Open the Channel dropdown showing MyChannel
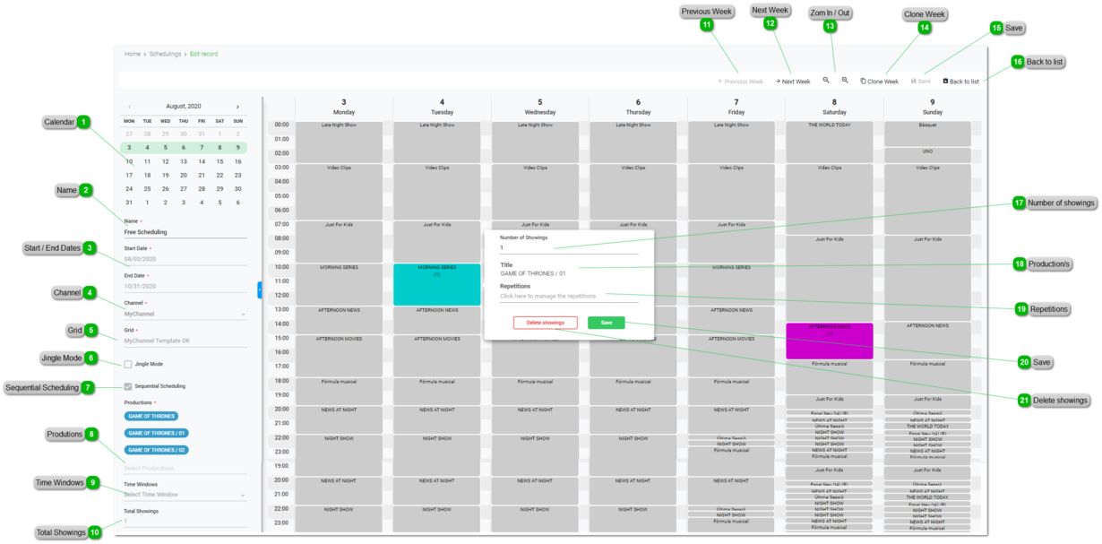1102x544 pixels. pyautogui.click(x=185, y=315)
